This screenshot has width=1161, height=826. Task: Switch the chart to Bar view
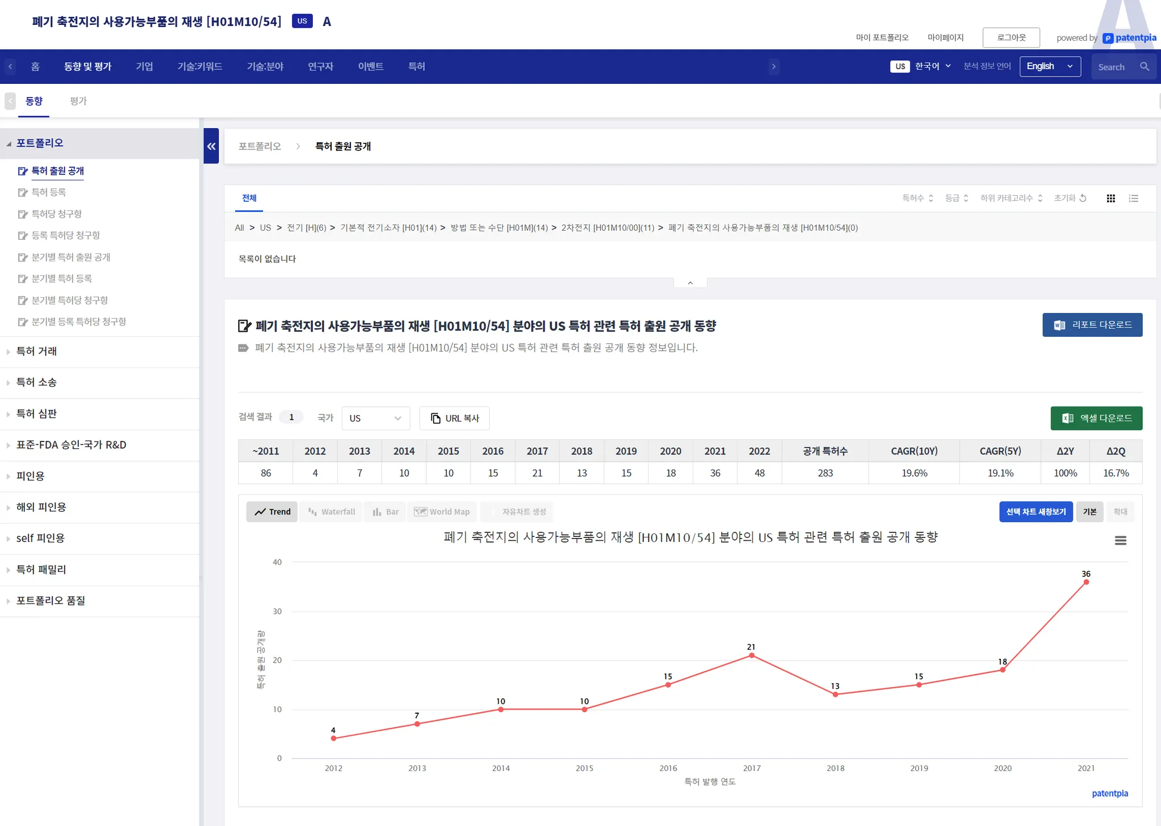[x=385, y=512]
